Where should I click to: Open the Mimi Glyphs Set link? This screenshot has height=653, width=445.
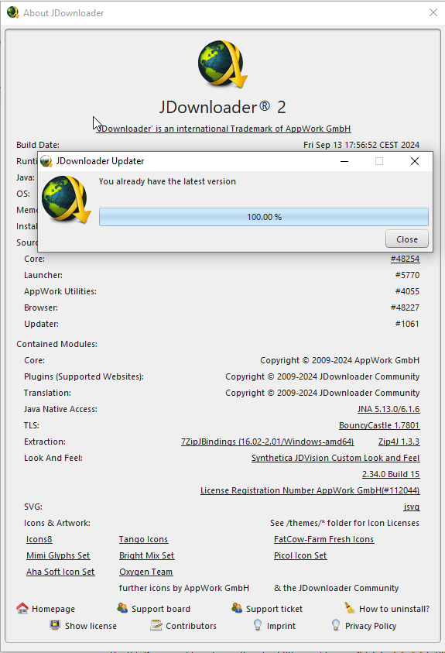(x=58, y=555)
